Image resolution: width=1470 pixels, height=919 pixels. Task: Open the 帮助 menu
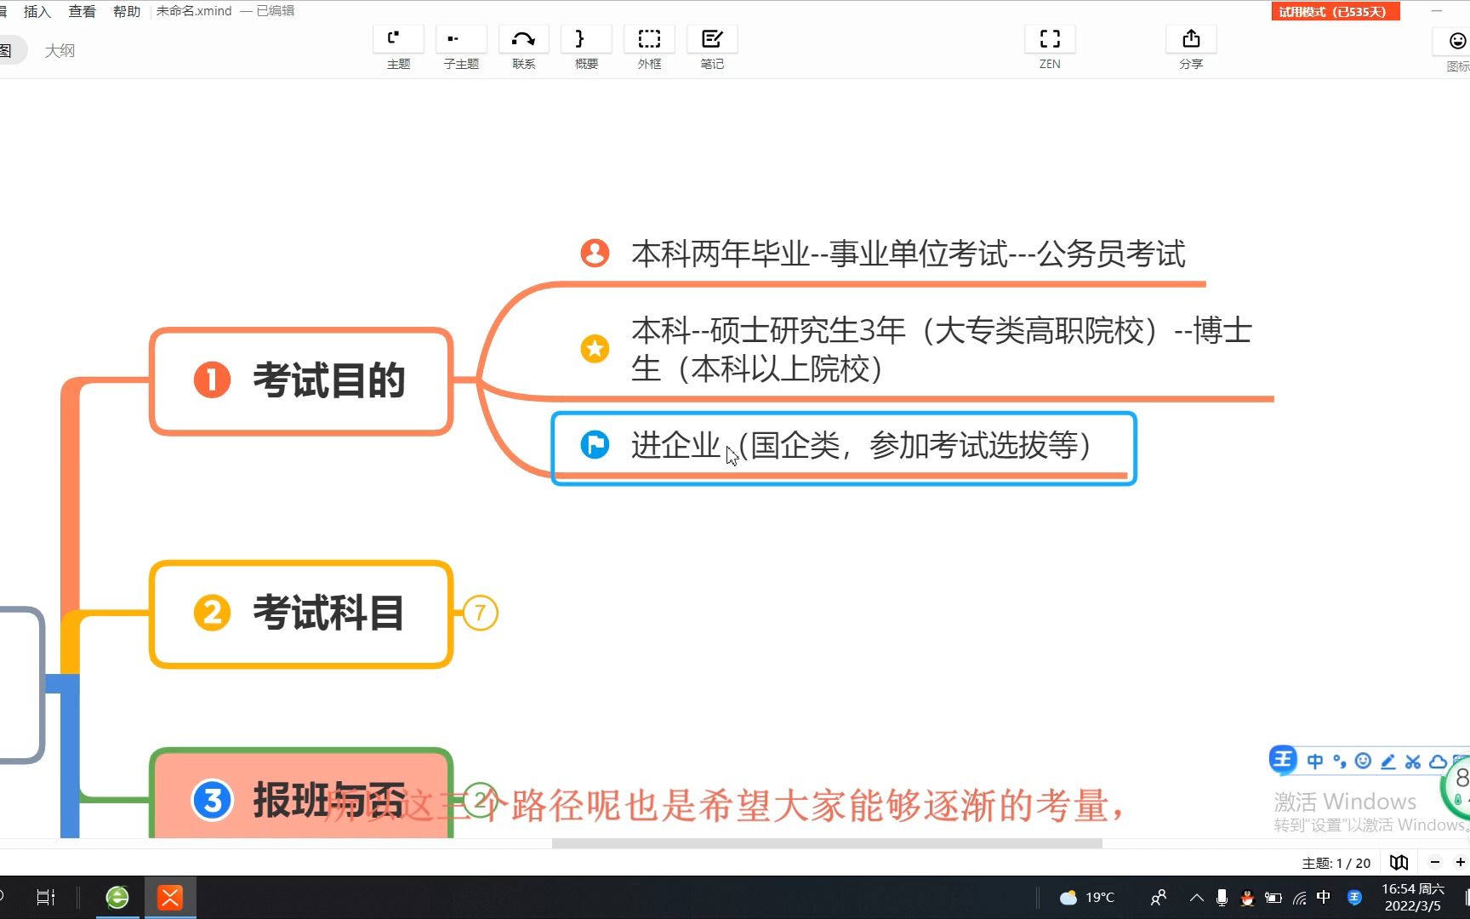point(127,11)
